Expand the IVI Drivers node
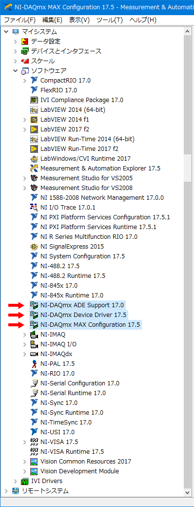 click(x=15, y=481)
